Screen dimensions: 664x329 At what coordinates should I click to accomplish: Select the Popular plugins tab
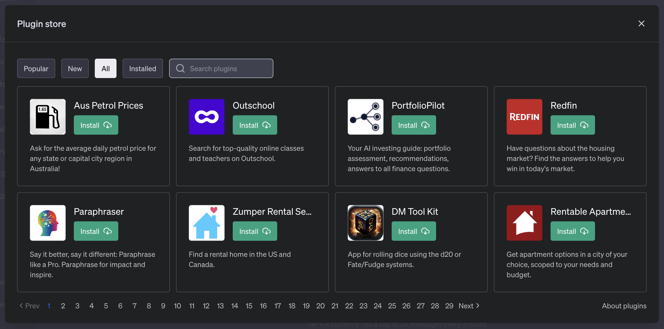tap(36, 68)
